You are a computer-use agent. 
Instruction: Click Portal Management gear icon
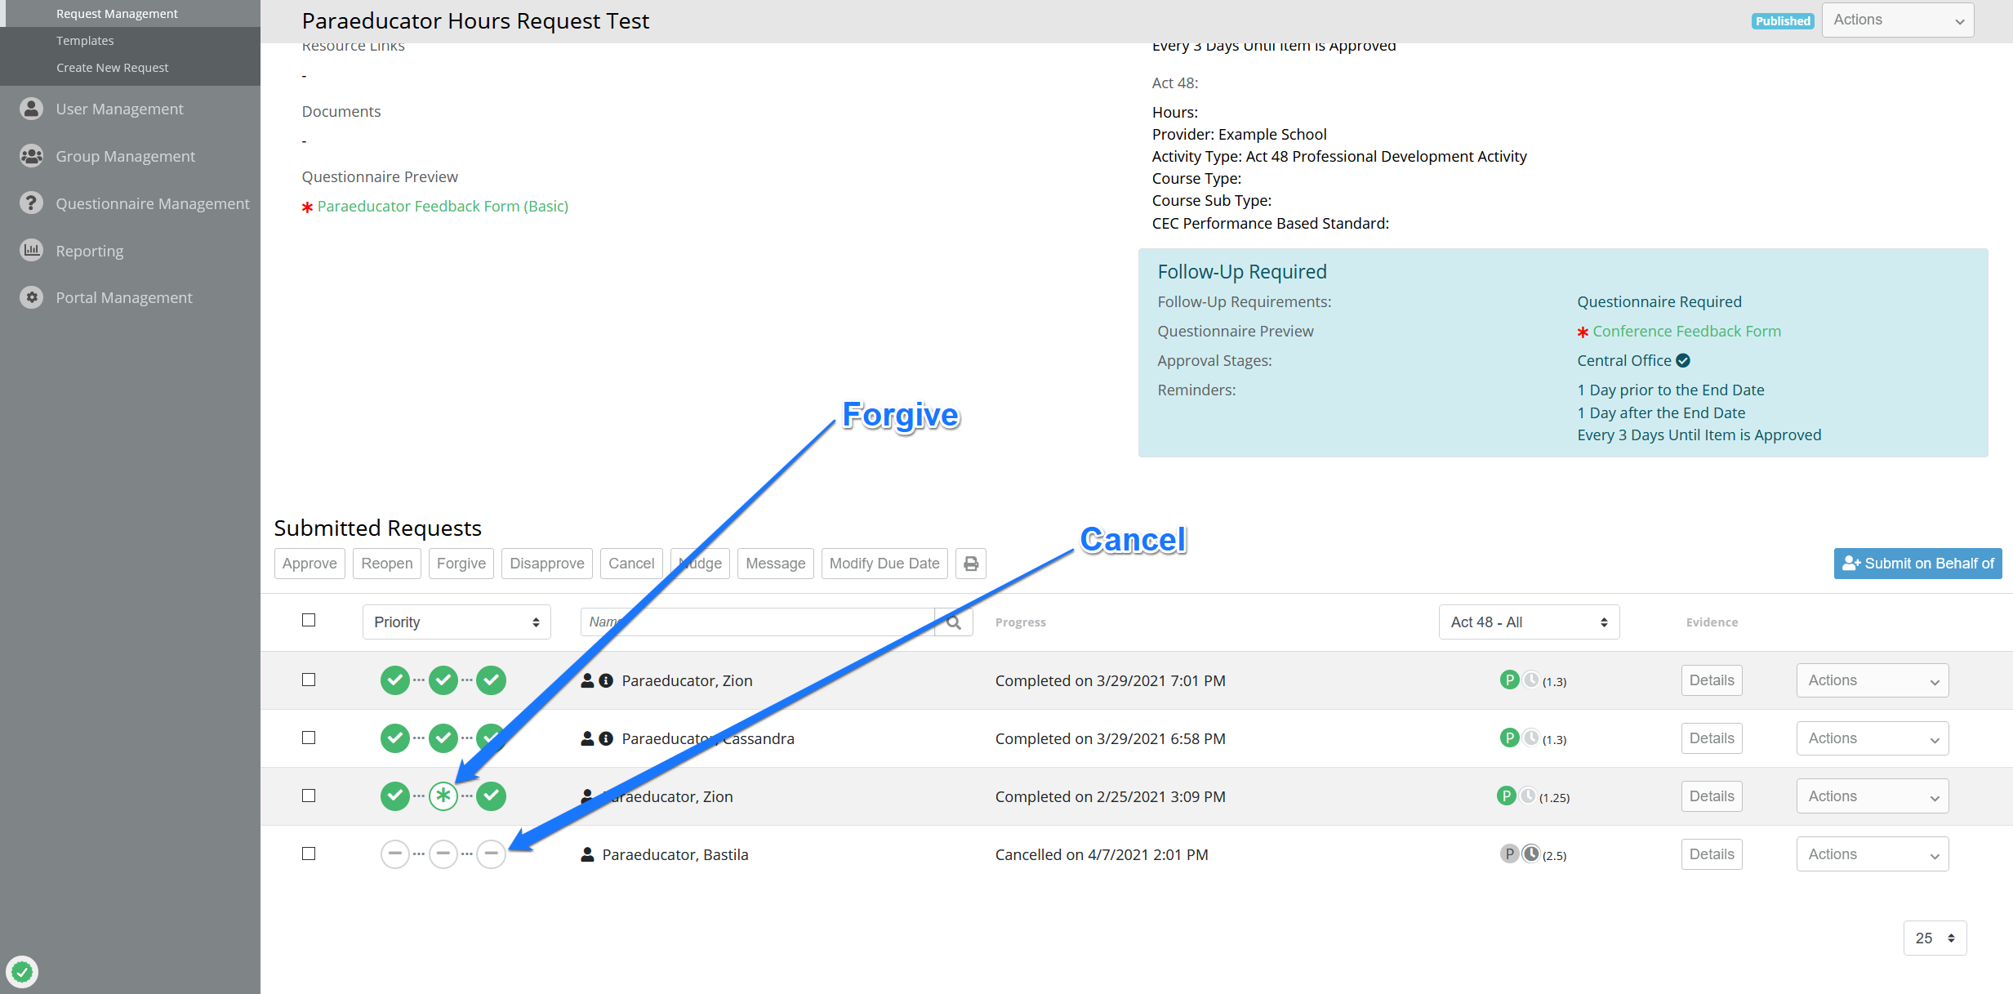[x=31, y=298]
